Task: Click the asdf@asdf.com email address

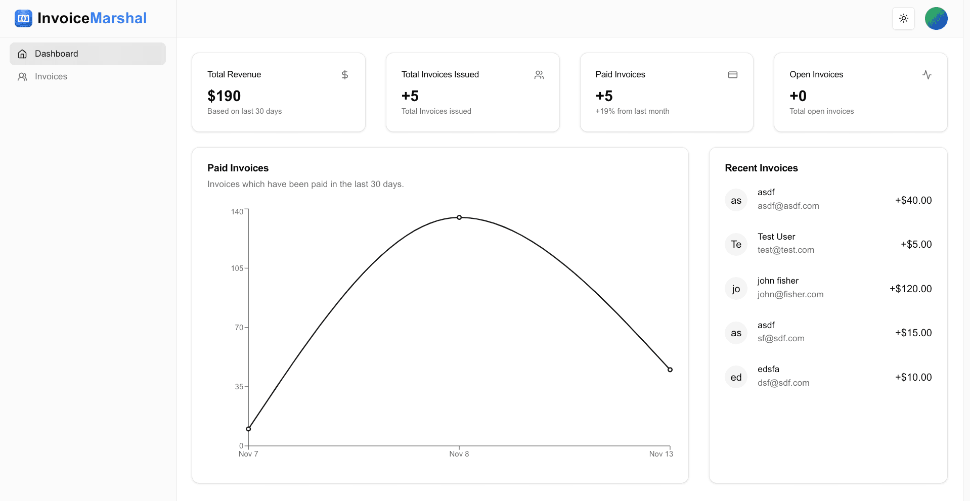Action: point(788,206)
